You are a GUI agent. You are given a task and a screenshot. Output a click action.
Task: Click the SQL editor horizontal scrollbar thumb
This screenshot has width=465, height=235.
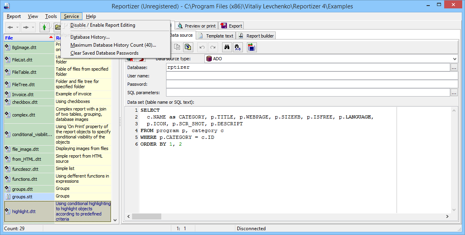[x=146, y=216]
